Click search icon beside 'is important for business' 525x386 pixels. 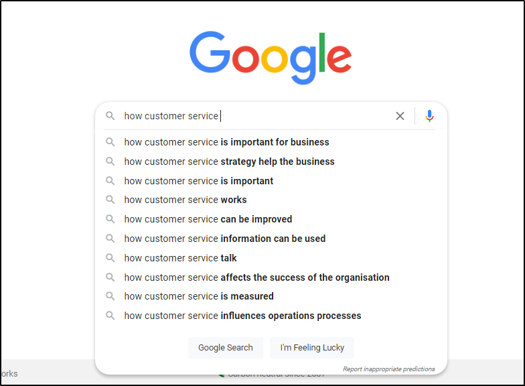click(110, 142)
